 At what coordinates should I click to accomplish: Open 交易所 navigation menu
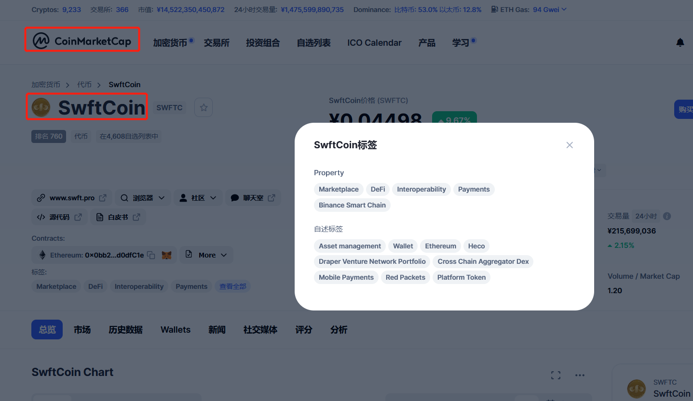[x=217, y=43]
